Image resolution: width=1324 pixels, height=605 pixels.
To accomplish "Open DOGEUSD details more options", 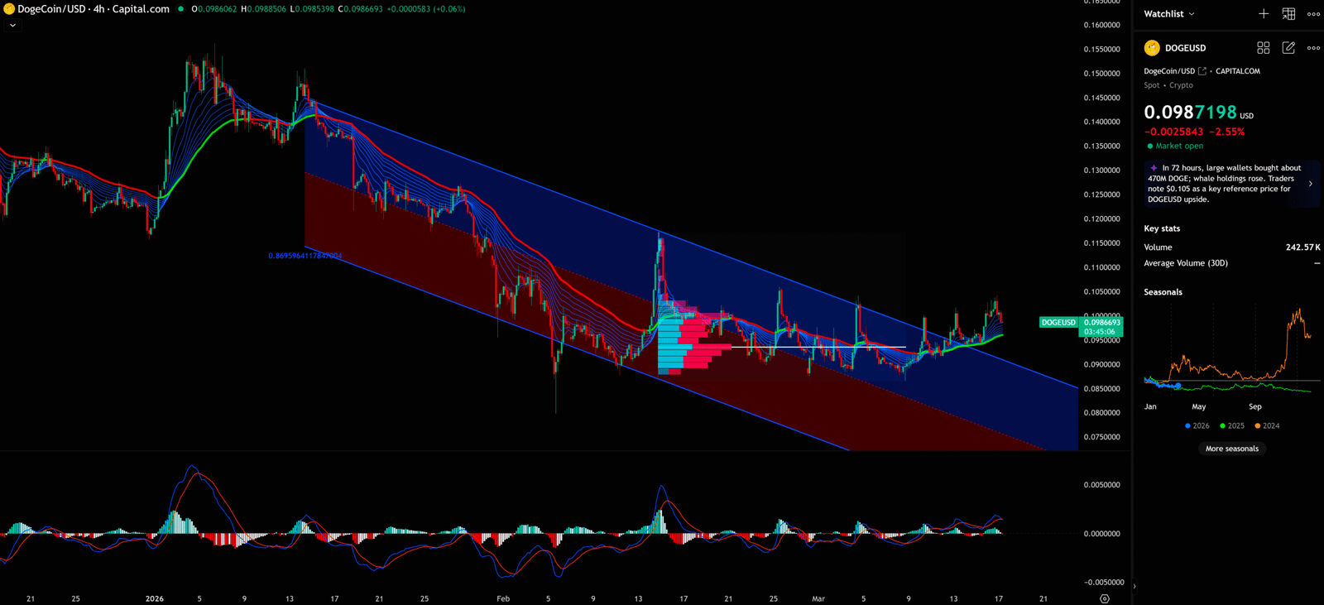I will pyautogui.click(x=1313, y=48).
